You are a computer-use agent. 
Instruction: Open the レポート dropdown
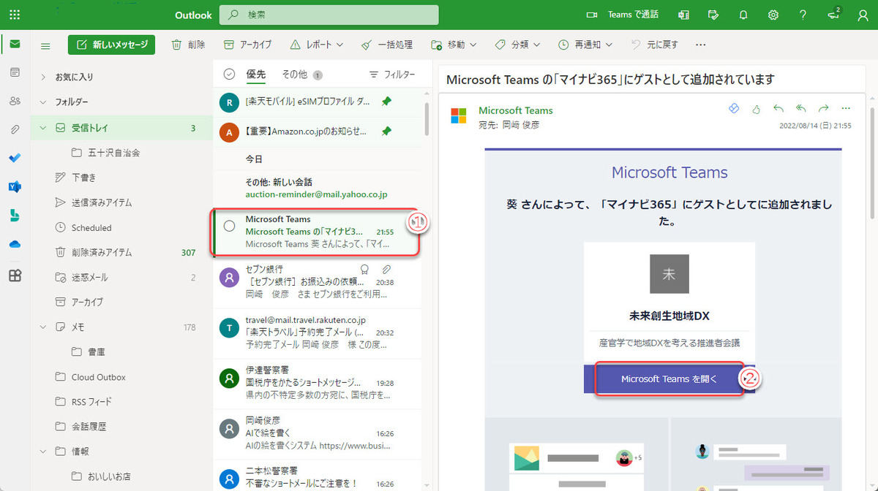coord(317,45)
